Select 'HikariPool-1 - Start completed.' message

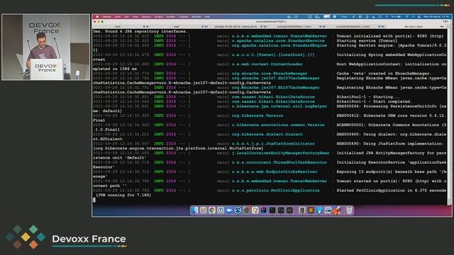pyautogui.click(x=374, y=101)
